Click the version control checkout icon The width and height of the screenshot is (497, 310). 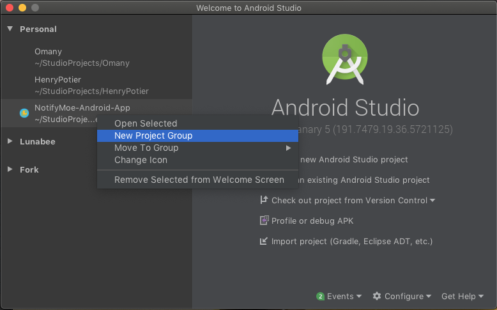point(264,200)
